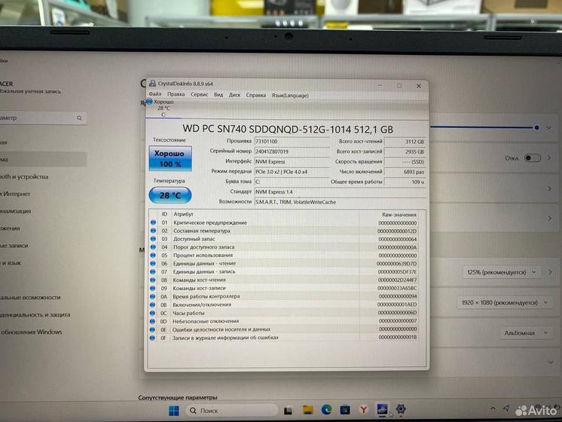Screen dimensions: 562x422
Task: Open the Справка menu
Action: [256, 96]
